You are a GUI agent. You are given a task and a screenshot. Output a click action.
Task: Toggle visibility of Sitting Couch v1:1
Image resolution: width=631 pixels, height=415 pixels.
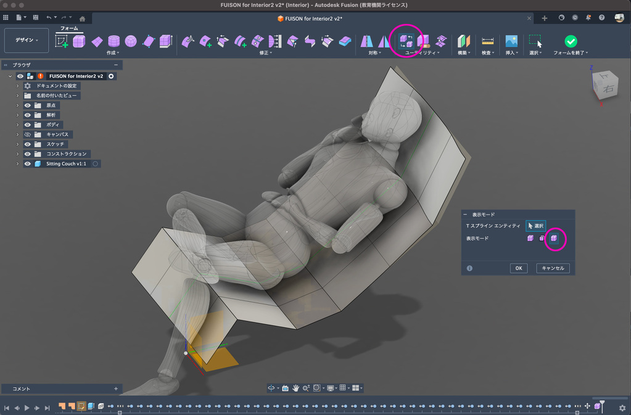[28, 164]
